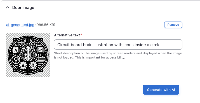
Task: Focus the Alternative text input field
Action: [118, 45]
